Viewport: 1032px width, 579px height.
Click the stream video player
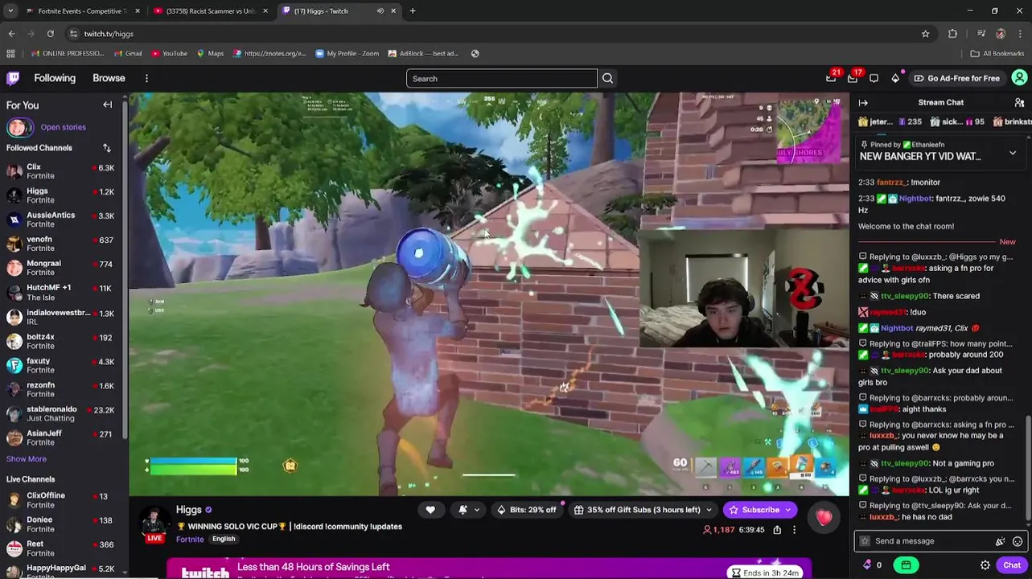click(488, 294)
